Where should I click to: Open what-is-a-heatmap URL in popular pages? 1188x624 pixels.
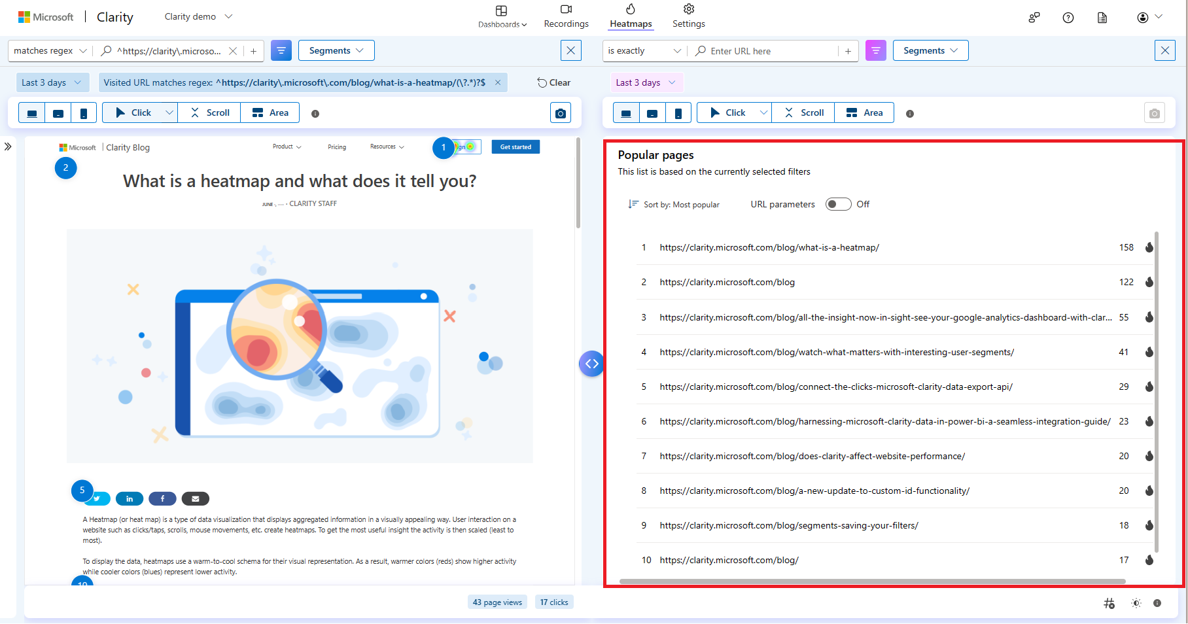tap(769, 247)
